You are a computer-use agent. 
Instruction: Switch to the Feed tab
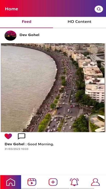point(27,22)
